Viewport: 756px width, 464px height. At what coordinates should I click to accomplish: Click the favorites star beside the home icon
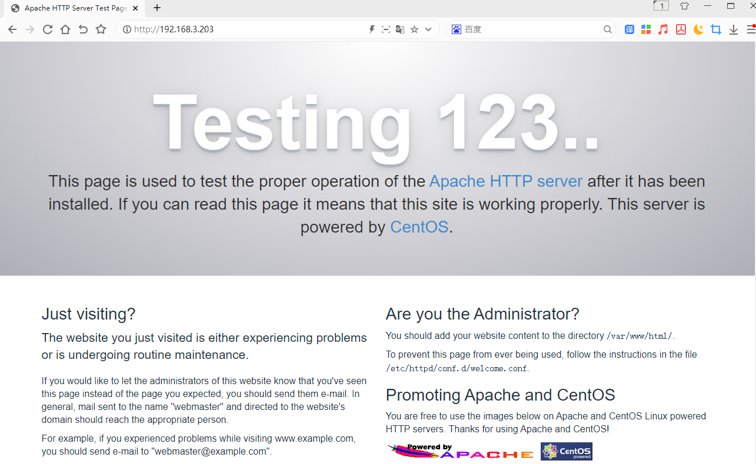click(101, 29)
